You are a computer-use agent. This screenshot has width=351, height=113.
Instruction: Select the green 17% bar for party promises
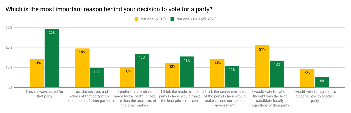pyautogui.click(x=142, y=70)
